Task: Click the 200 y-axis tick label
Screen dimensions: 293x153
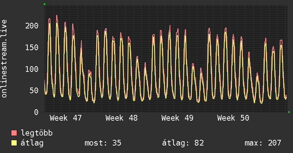Action: 32,26
